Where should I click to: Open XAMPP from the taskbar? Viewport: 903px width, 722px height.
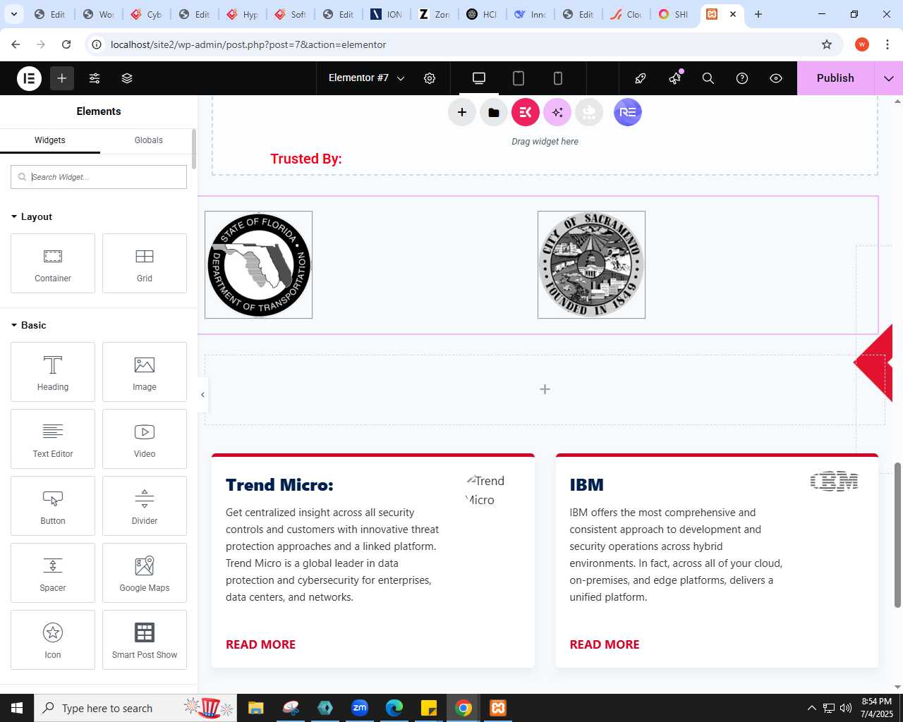point(498,708)
